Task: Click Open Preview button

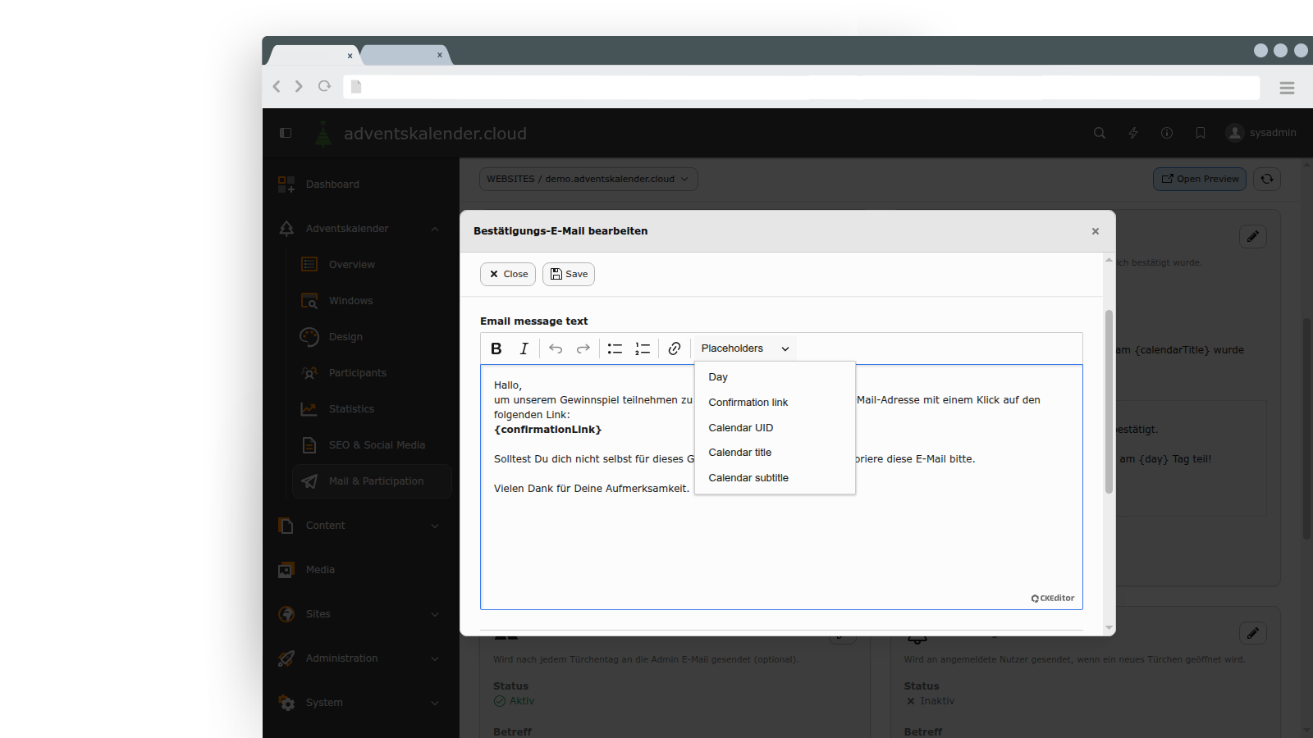Action: [x=1200, y=179]
